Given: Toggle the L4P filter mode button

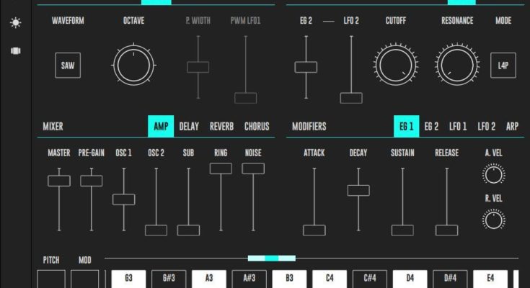Looking at the screenshot, I should pos(503,66).
